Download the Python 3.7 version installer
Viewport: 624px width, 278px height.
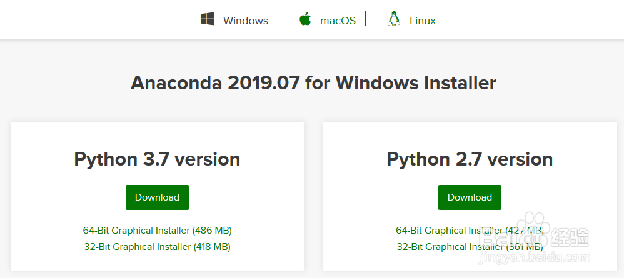click(x=157, y=197)
